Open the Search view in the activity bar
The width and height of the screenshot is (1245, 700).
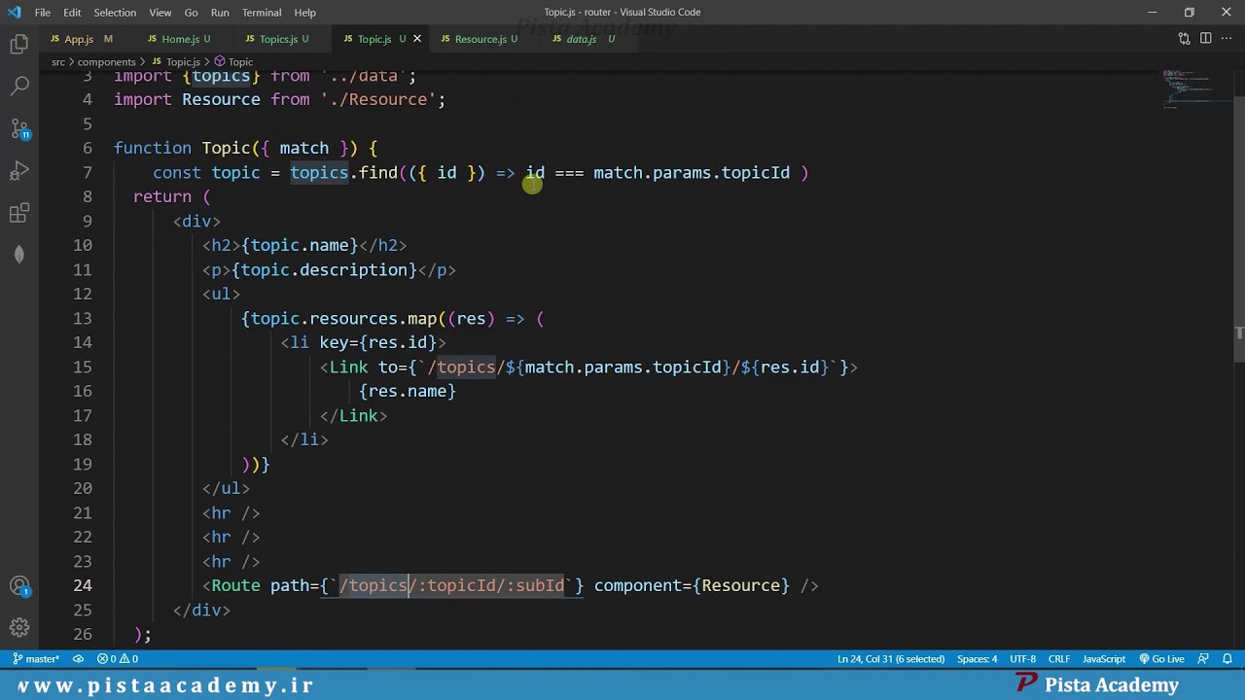tap(19, 86)
